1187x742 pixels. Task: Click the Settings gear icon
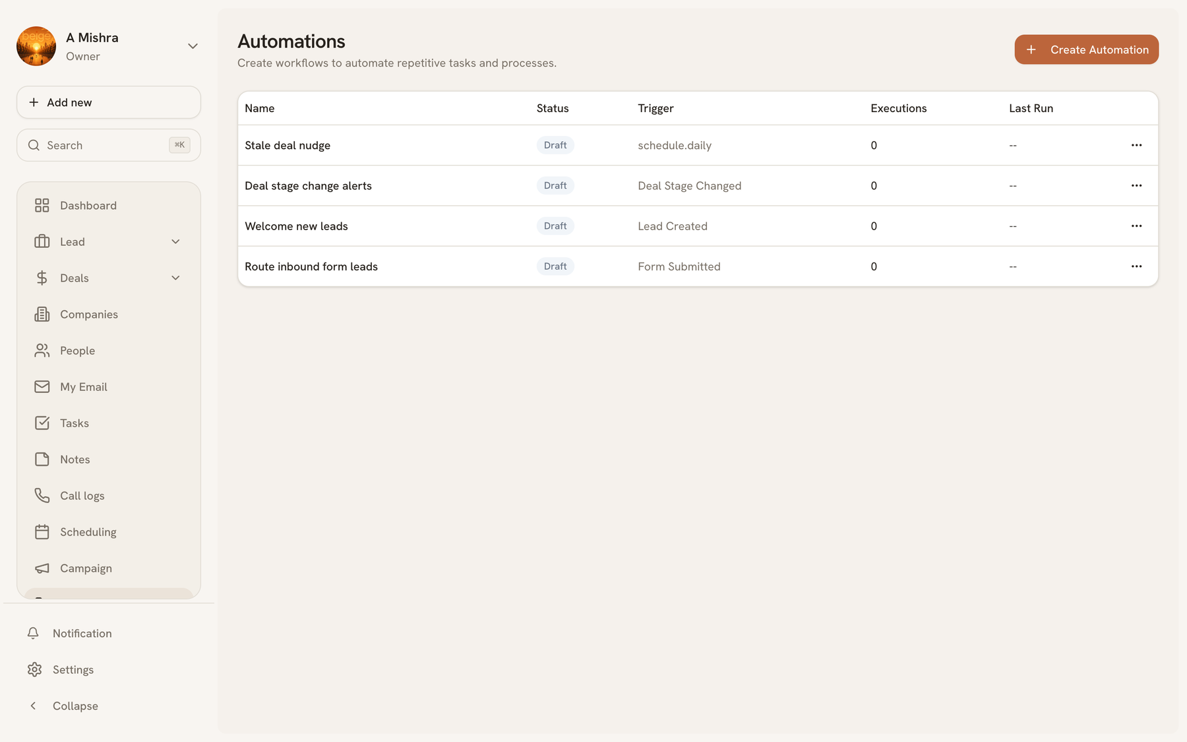tap(34, 669)
